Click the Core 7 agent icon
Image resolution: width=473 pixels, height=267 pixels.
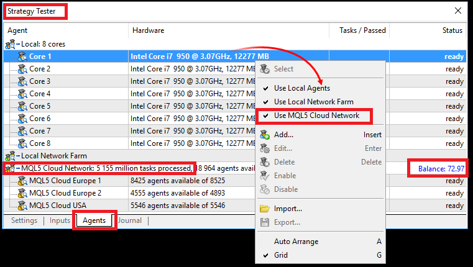click(22, 131)
